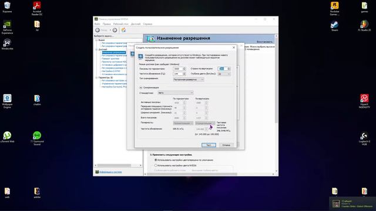The width and height of the screenshot is (376, 211).
Task: Open the Правка menu
Action: [x=107, y=24]
